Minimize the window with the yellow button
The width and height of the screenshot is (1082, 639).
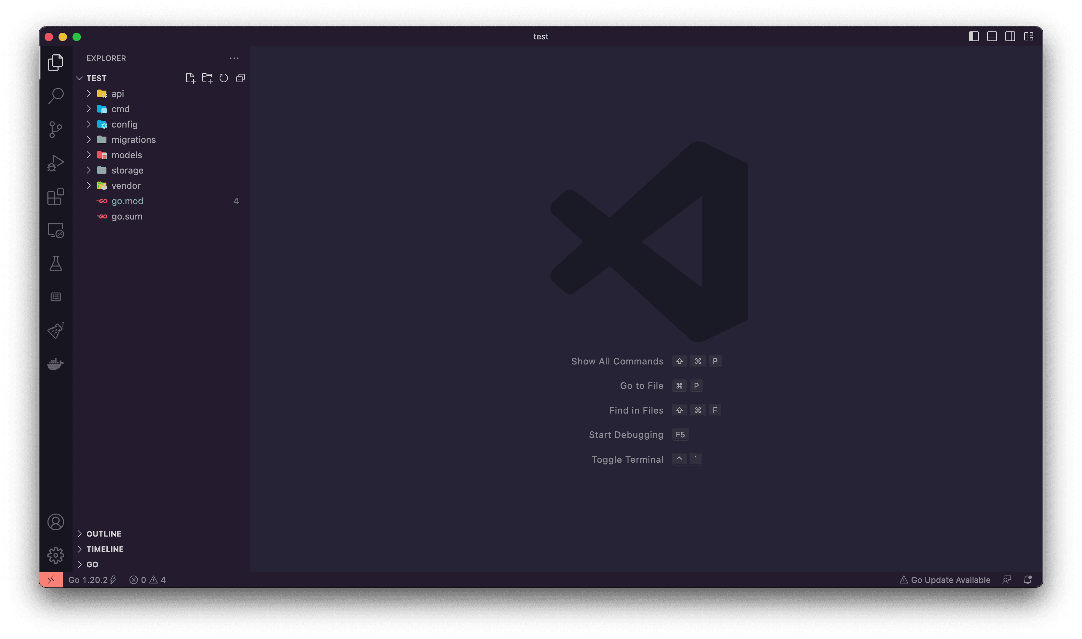63,37
